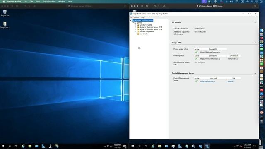Viewport: 265px width, 149px height.
Task: Maximize the Topology Builder window
Action: pos(249,14)
